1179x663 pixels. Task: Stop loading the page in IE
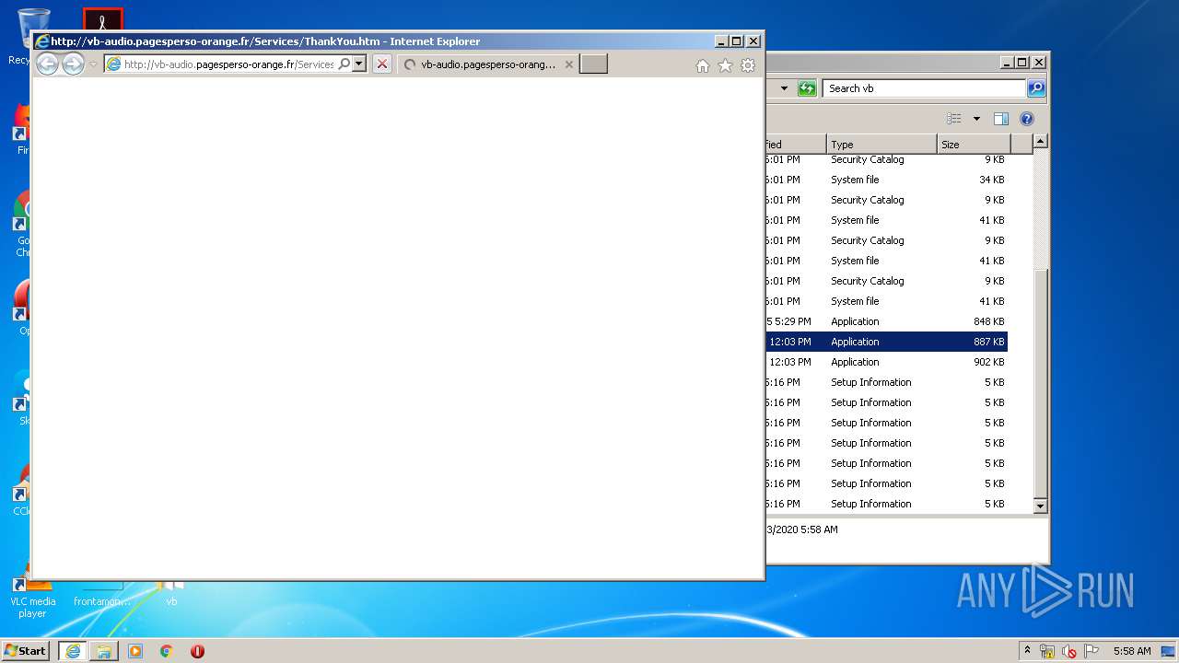pyautogui.click(x=382, y=64)
